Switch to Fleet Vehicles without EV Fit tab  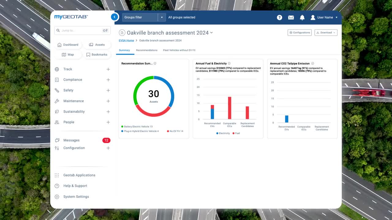click(179, 50)
